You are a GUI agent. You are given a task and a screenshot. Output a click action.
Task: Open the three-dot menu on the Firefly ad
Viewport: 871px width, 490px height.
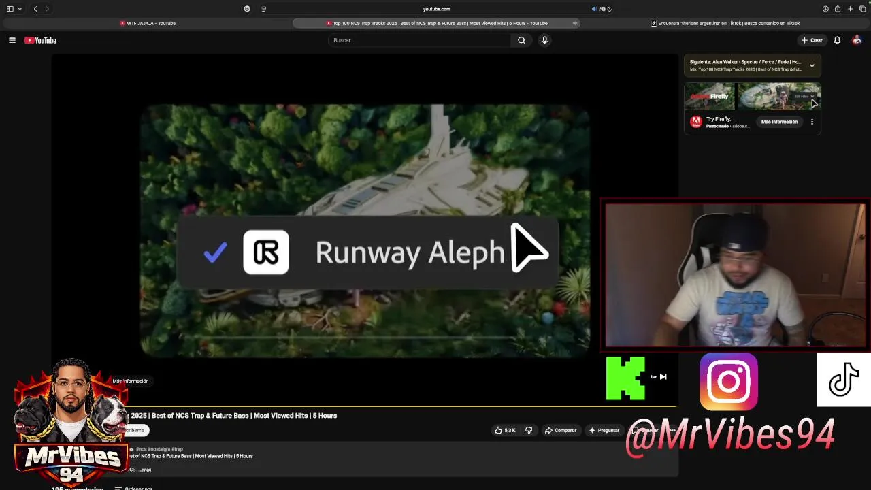point(812,122)
